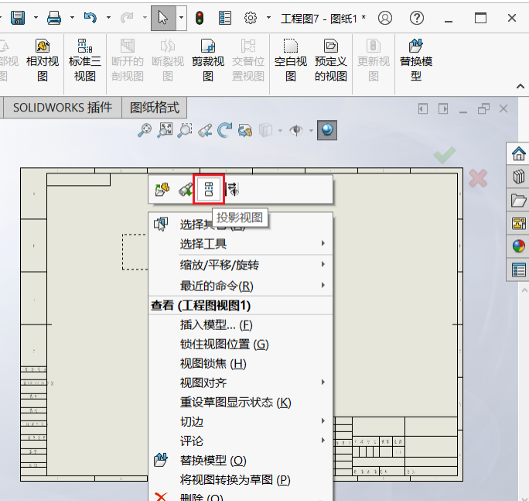Click the Rotate View curved arrow icon
The width and height of the screenshot is (529, 501).
coord(225,130)
